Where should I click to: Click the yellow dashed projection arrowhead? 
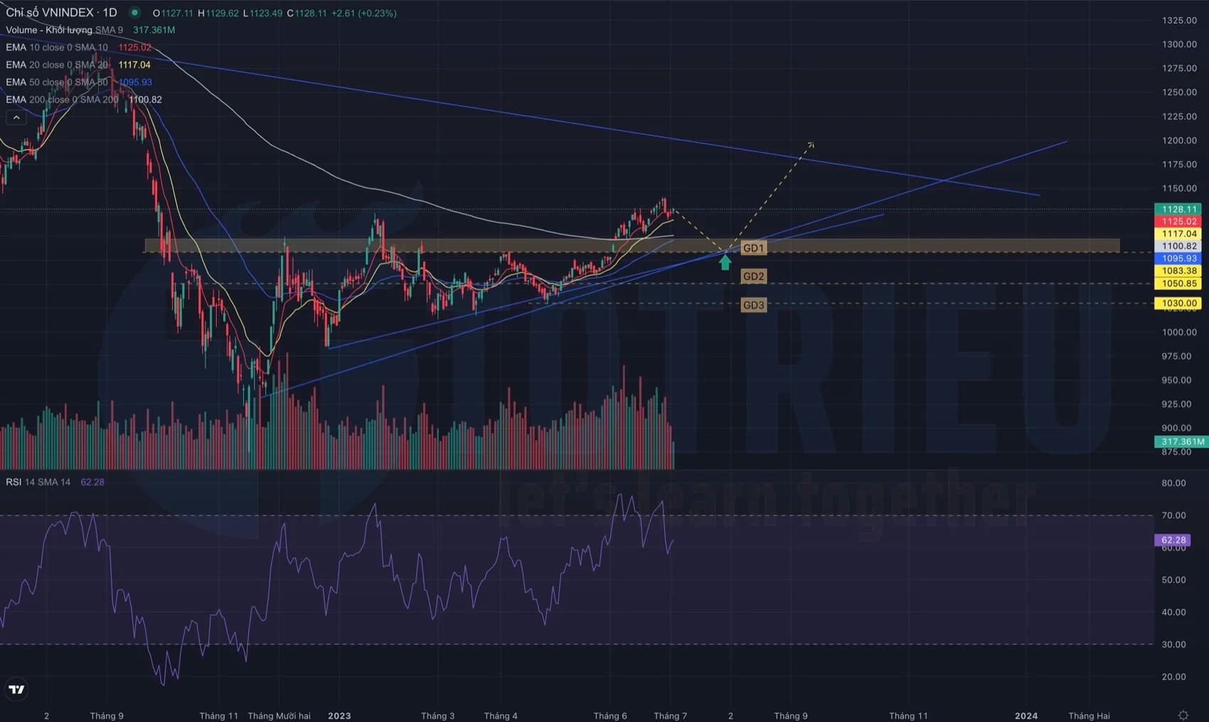pyautogui.click(x=810, y=144)
